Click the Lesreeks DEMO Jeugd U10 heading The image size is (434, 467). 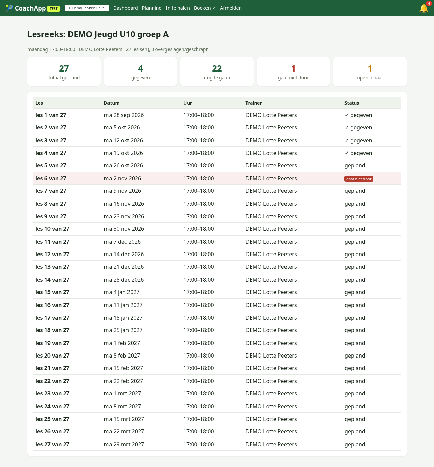pyautogui.click(x=98, y=34)
